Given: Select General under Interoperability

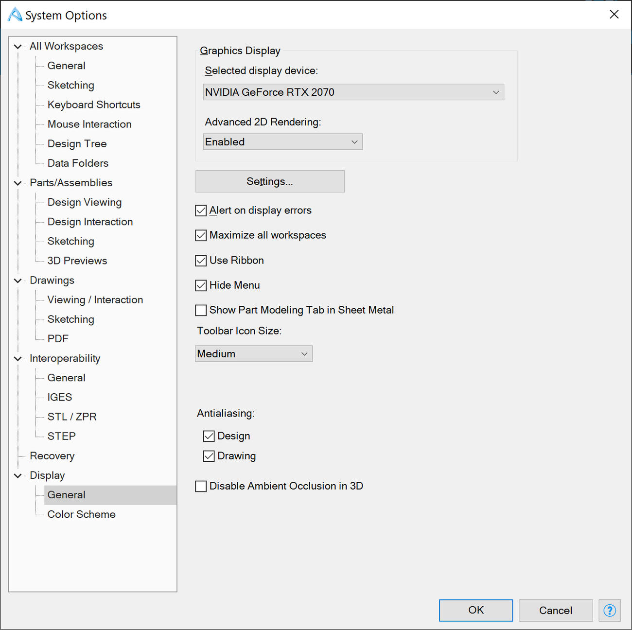Looking at the screenshot, I should (x=67, y=378).
